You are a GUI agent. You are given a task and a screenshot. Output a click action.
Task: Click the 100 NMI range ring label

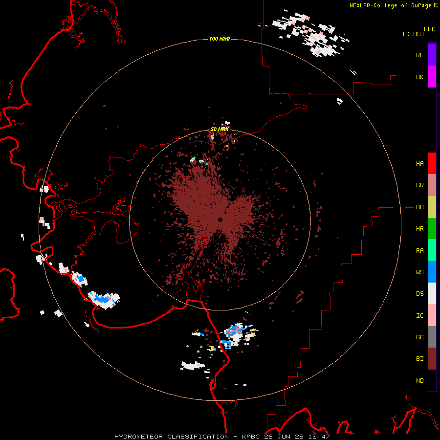[x=220, y=39]
